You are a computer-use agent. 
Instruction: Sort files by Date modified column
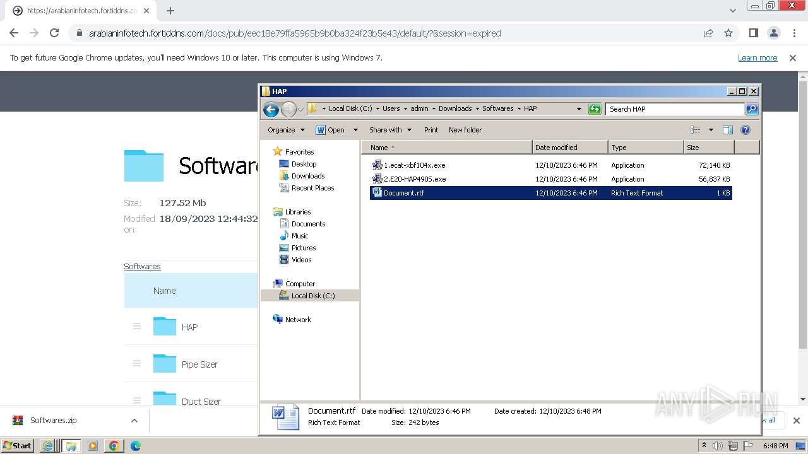(x=571, y=148)
